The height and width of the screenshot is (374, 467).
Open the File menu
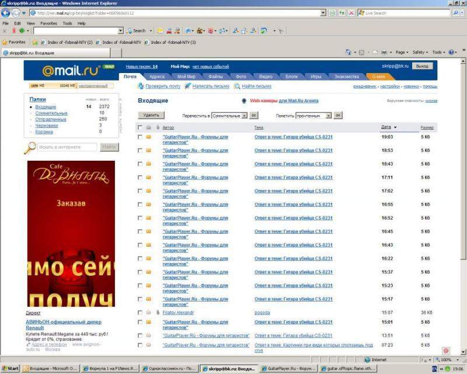[6, 23]
